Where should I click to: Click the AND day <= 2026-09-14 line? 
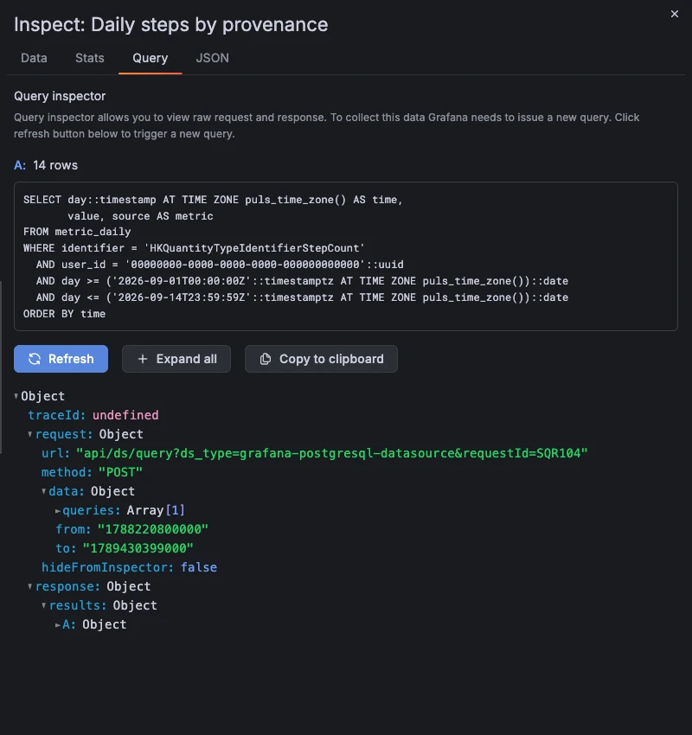click(x=303, y=297)
